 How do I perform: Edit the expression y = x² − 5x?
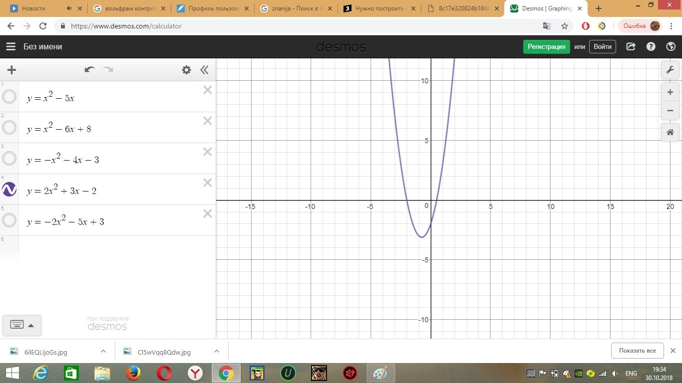click(51, 97)
